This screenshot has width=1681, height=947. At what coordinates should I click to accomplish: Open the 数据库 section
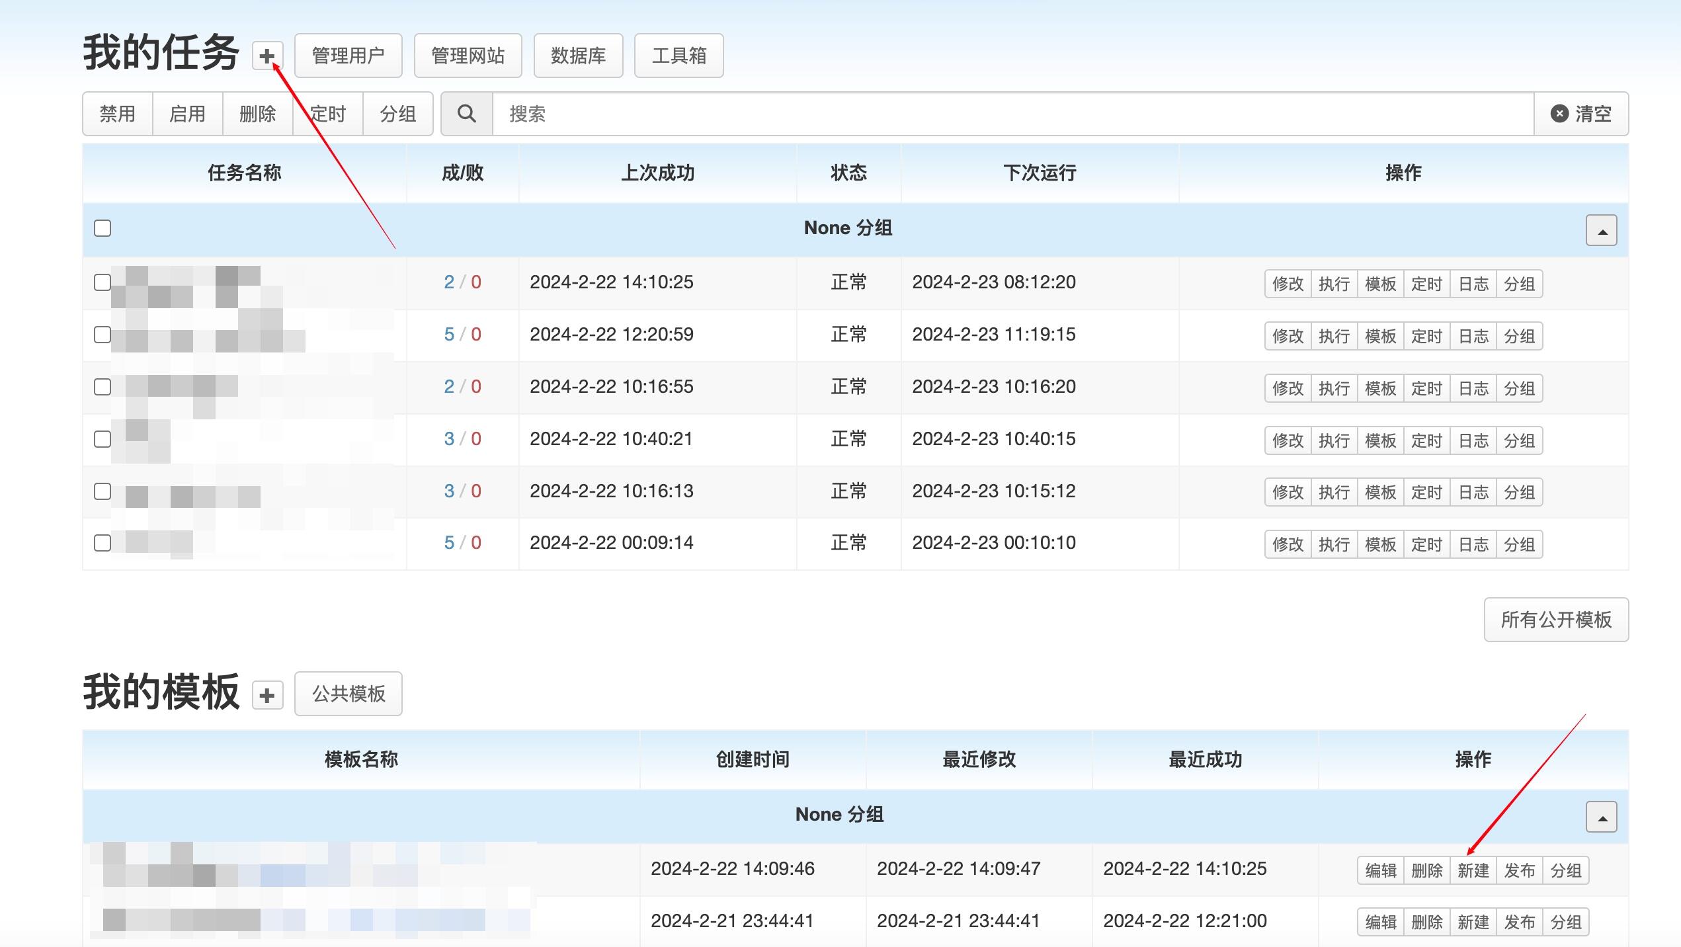(x=578, y=56)
